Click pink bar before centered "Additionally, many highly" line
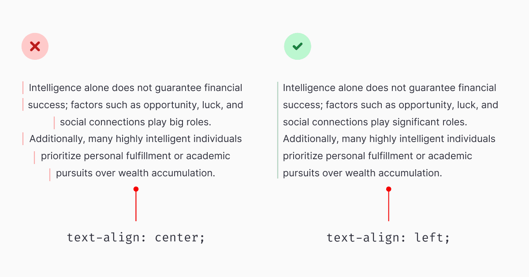 tap(23, 139)
